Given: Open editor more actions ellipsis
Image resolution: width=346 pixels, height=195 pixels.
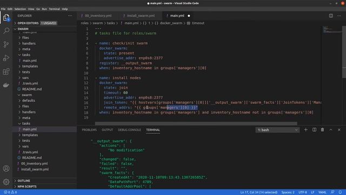Looking at the screenshot, I should click(x=339, y=16).
